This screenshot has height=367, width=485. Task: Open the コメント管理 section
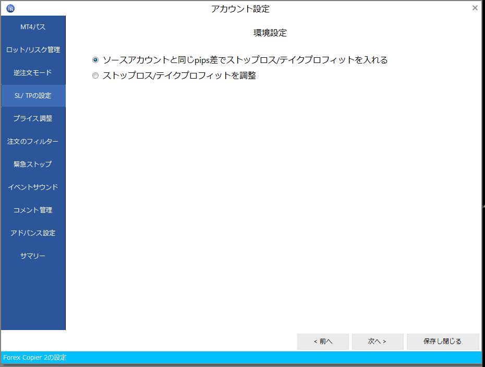point(32,210)
